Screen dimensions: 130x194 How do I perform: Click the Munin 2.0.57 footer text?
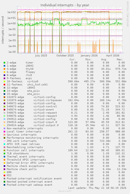tap(65, 191)
